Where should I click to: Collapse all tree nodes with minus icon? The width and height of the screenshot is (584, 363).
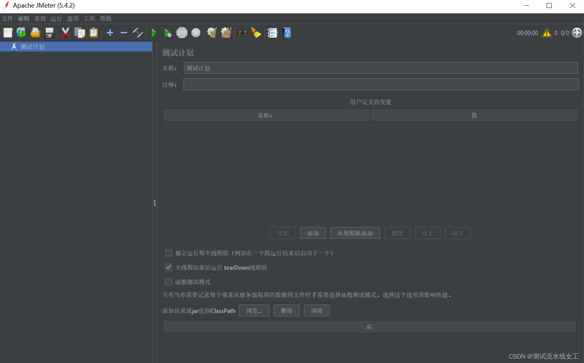point(124,32)
